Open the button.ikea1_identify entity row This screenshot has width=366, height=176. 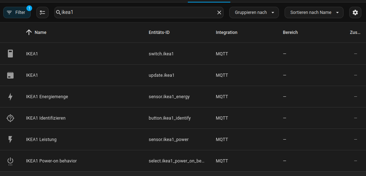coord(183,118)
